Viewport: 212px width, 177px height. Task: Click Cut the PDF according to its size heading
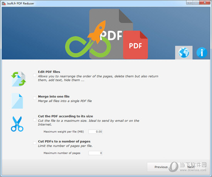coord(66,116)
